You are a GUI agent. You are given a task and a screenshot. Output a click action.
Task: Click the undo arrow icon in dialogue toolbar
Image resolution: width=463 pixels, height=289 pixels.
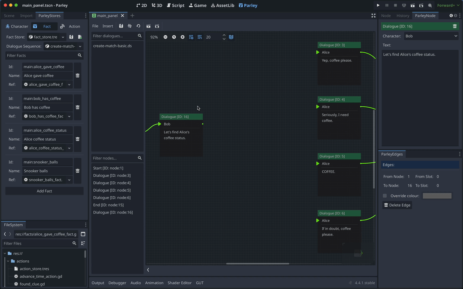pos(138,26)
